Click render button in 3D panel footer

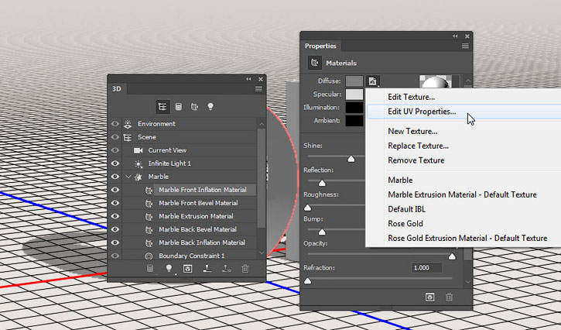coord(188,268)
